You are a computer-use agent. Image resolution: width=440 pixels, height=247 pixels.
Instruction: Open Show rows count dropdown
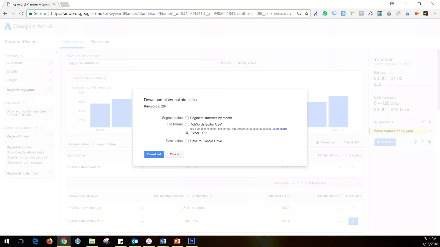click(x=295, y=183)
